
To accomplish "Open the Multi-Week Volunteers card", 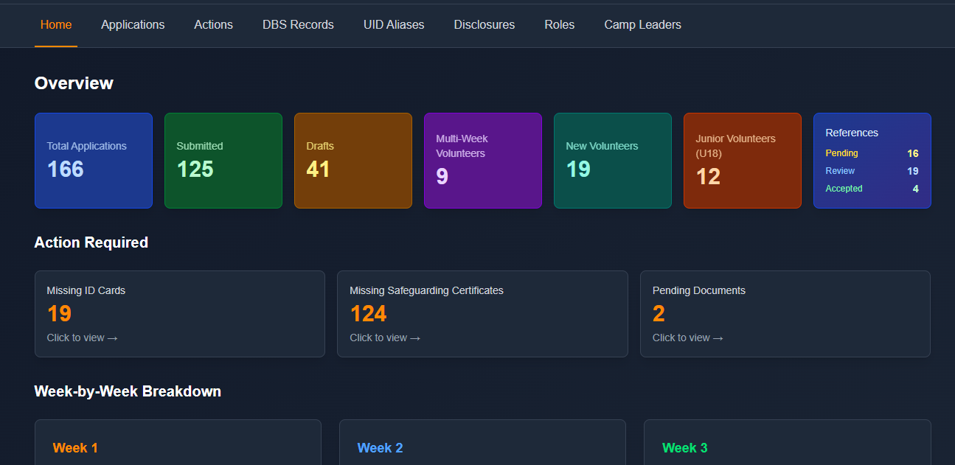I will point(483,161).
